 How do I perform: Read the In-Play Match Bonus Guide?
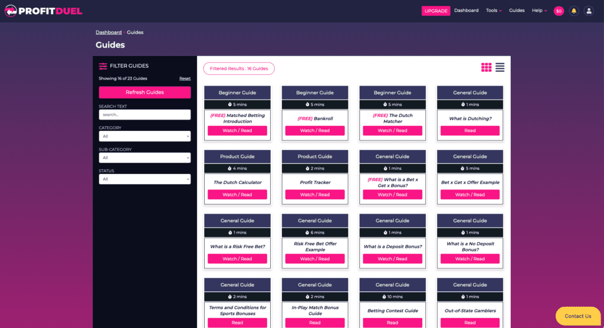point(315,323)
